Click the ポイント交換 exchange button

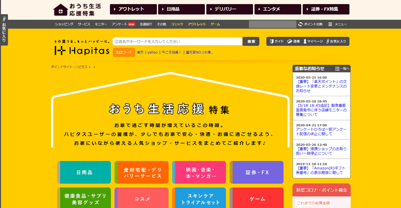click(x=310, y=24)
